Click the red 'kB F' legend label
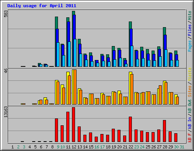The width and height of the screenshot is (194, 151). tap(190, 138)
